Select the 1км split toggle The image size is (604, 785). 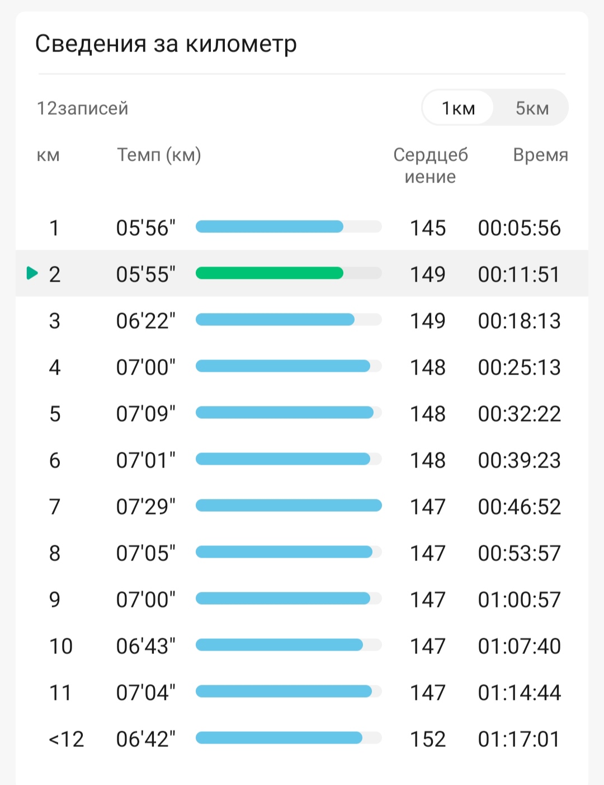pos(458,108)
